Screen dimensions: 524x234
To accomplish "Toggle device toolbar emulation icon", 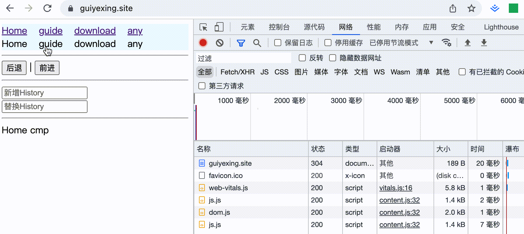I will (x=219, y=27).
